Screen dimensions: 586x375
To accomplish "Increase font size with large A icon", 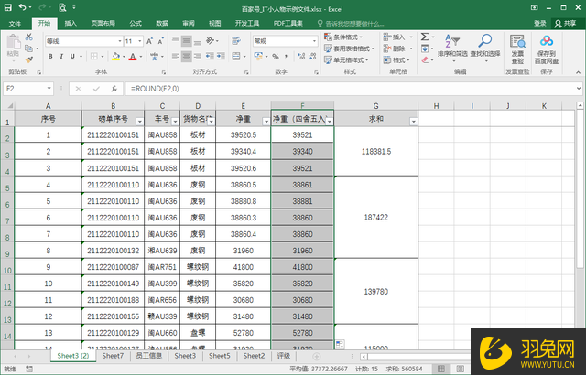I will pos(149,41).
